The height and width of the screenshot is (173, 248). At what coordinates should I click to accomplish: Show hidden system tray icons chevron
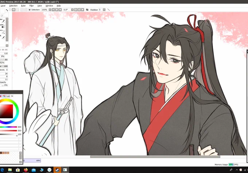point(237,170)
